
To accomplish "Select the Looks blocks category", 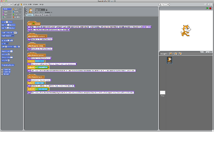I will [7, 12].
